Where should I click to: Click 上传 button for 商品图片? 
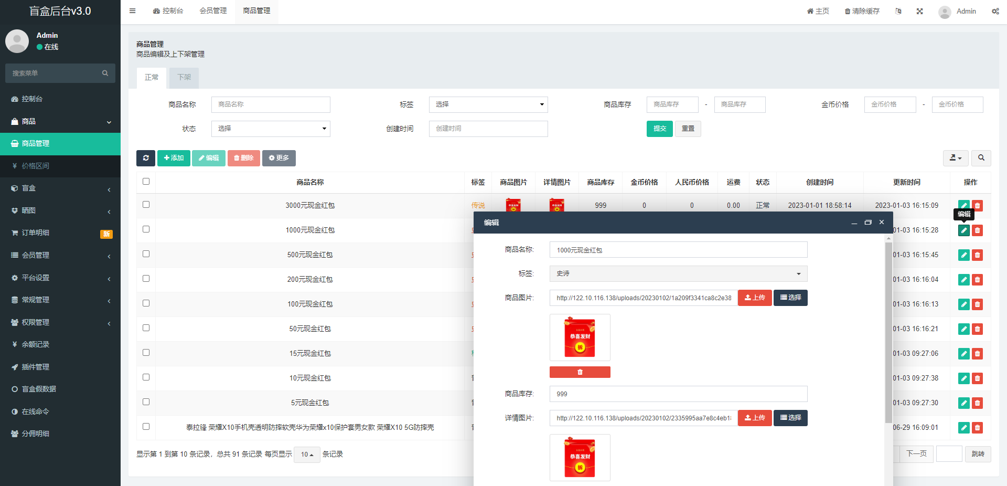754,298
